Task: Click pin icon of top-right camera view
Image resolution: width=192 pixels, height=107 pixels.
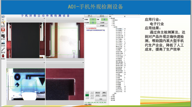Action: (83, 18)
